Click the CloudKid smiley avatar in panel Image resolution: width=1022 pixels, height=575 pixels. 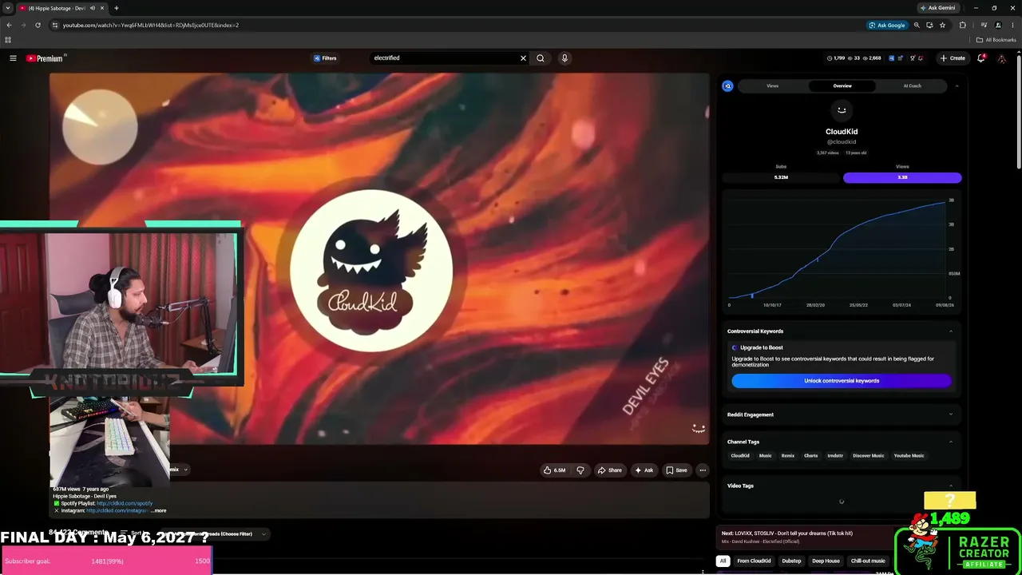(842, 110)
